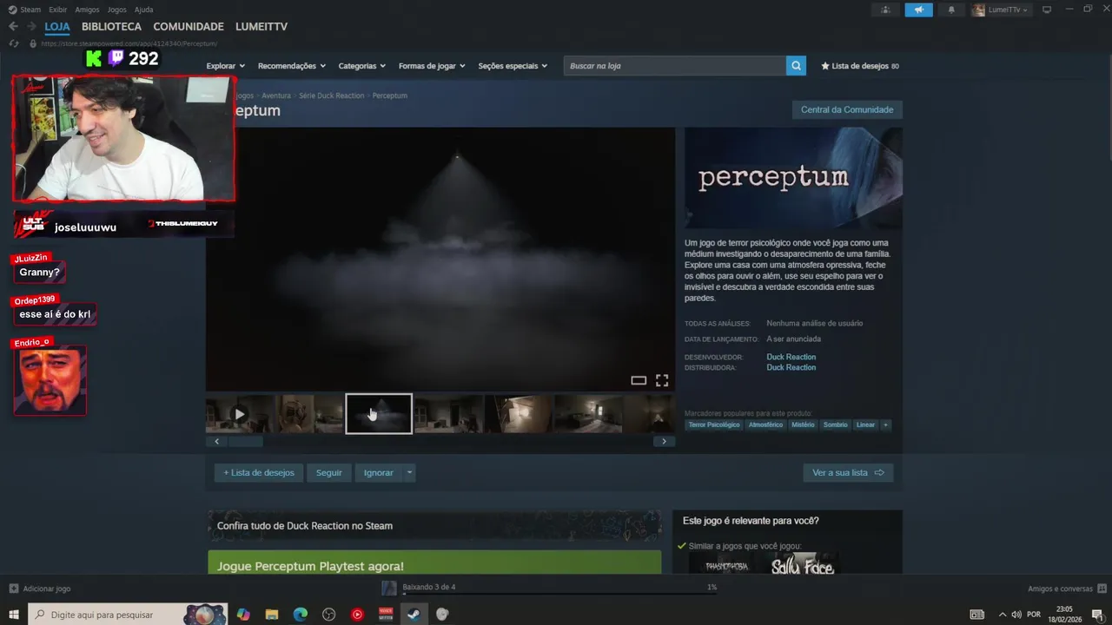
Task: Click the Steam logo menu
Action: click(x=25, y=10)
